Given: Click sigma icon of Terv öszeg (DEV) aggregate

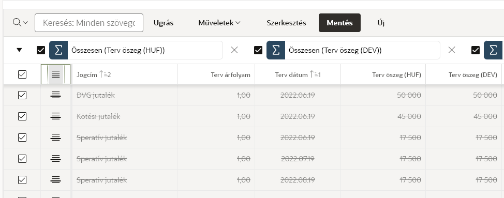Looking at the screenshot, I should pos(275,50).
